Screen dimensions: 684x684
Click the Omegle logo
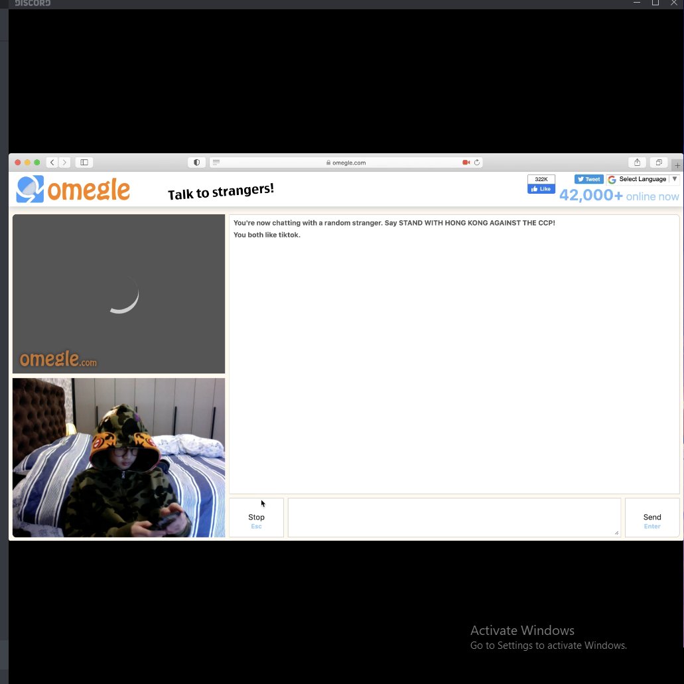[73, 189]
